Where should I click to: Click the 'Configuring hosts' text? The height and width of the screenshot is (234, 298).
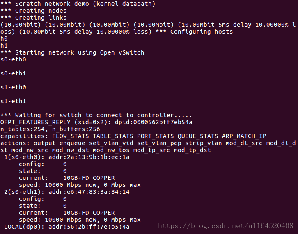coord(202,32)
